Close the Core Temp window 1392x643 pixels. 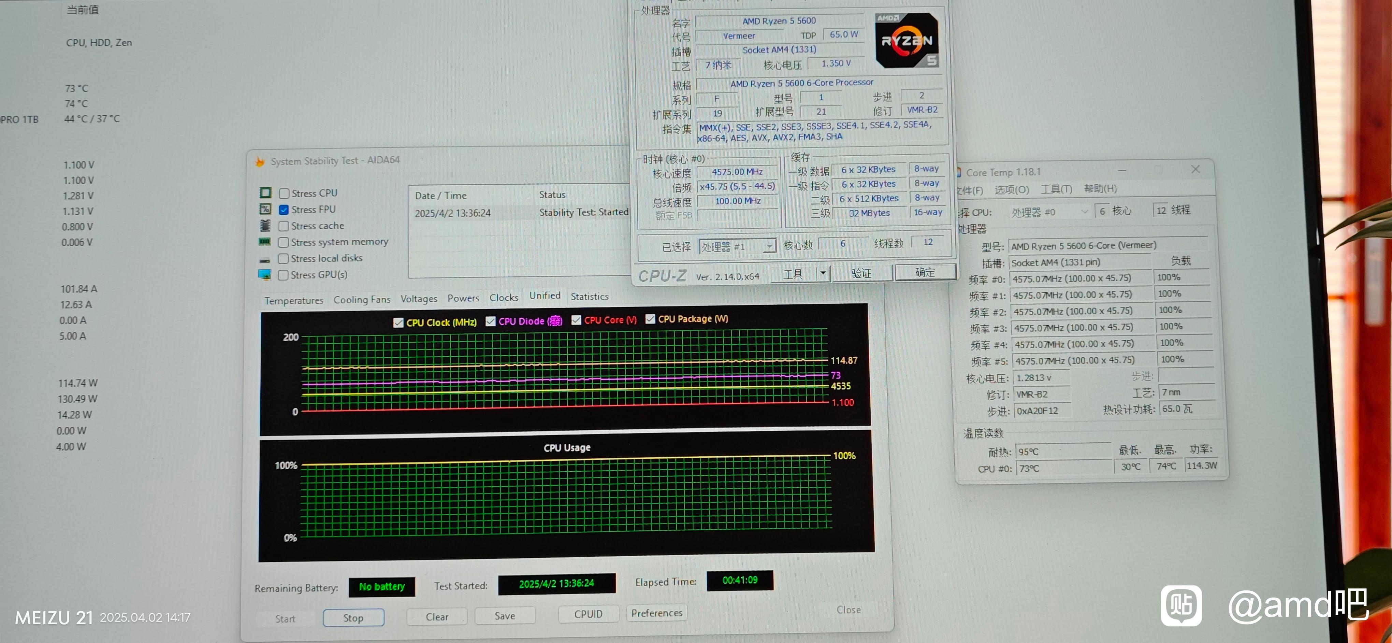1195,169
